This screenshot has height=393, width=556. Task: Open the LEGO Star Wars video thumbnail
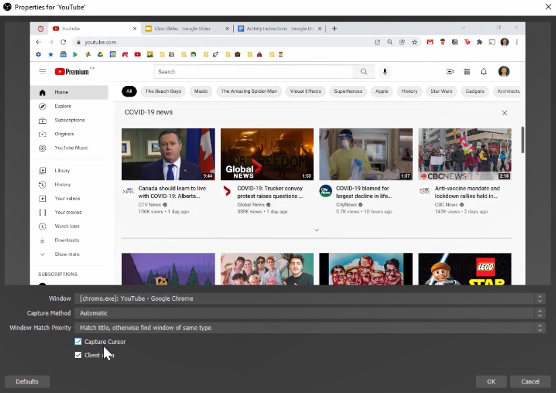465,269
